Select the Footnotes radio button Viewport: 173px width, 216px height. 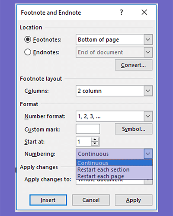[28, 39]
